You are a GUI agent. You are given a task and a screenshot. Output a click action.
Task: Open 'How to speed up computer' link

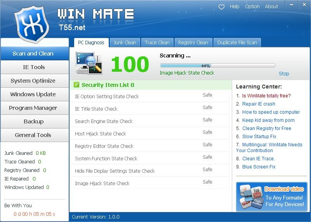pyautogui.click(x=271, y=112)
